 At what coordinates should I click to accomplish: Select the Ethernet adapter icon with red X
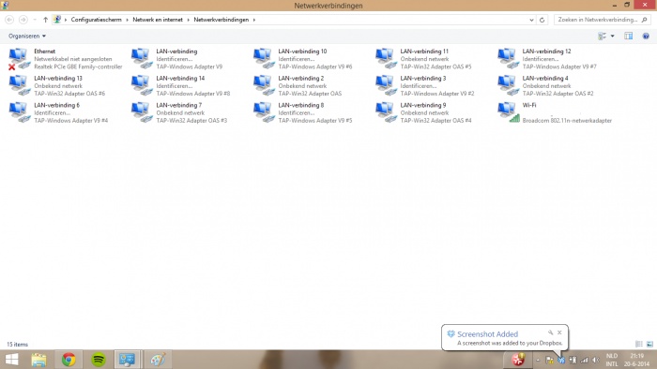pos(20,58)
